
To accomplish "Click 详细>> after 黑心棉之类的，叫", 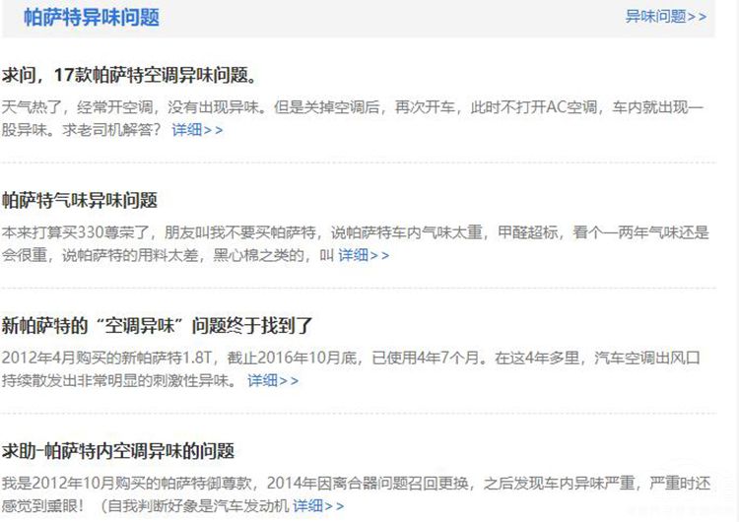I will 364,255.
